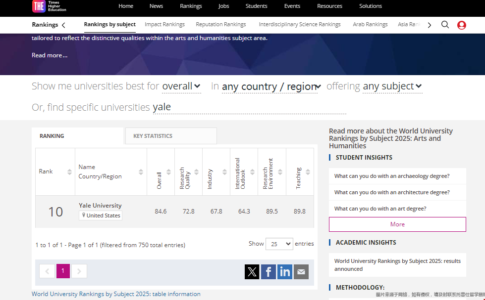The width and height of the screenshot is (485, 300).
Task: Select the Reputation Rankings tab
Action: tap(221, 24)
